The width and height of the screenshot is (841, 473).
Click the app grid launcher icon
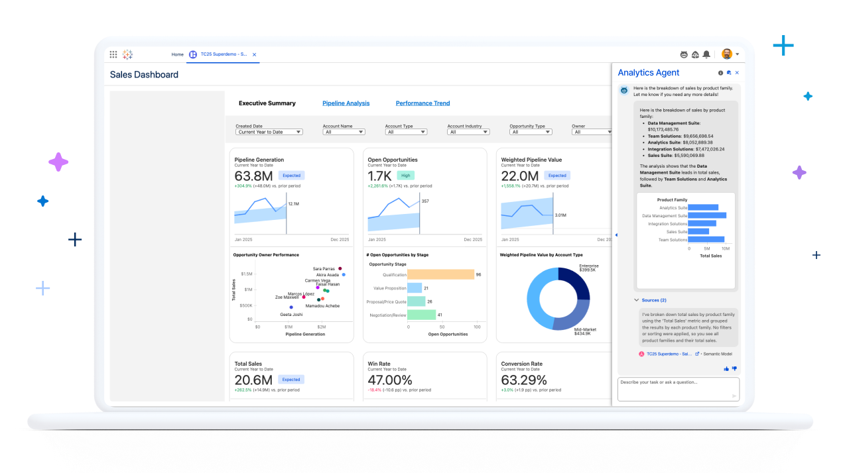tap(113, 54)
